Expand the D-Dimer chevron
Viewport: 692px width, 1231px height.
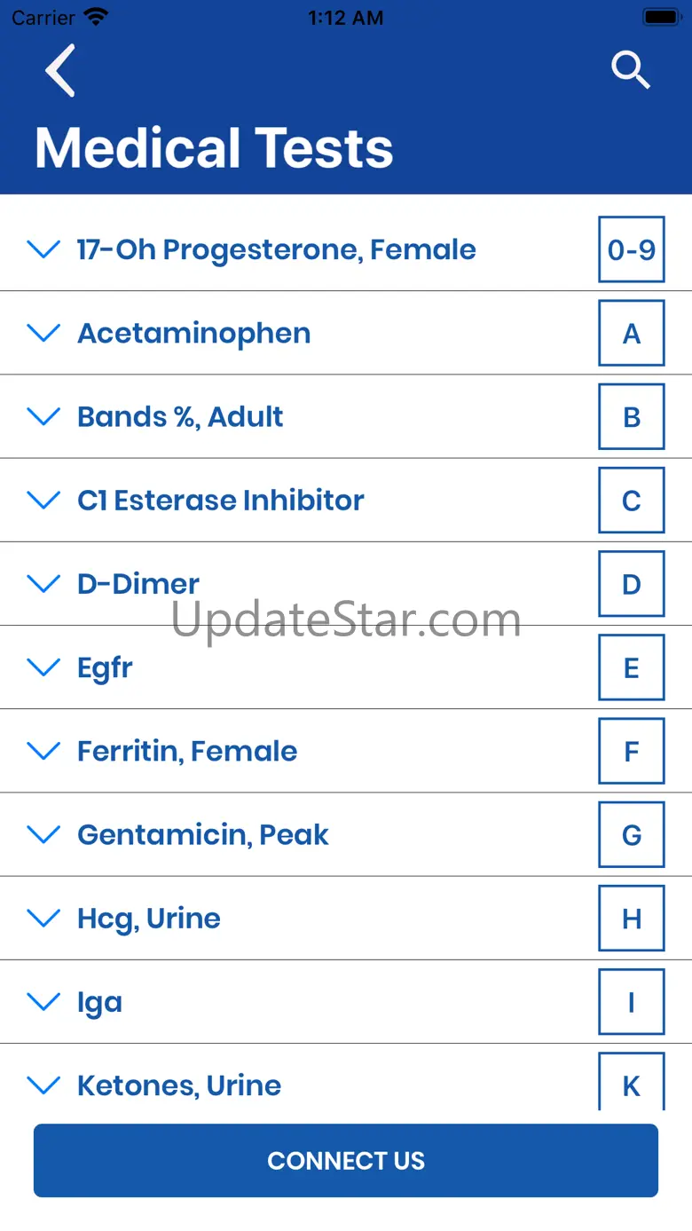click(43, 583)
